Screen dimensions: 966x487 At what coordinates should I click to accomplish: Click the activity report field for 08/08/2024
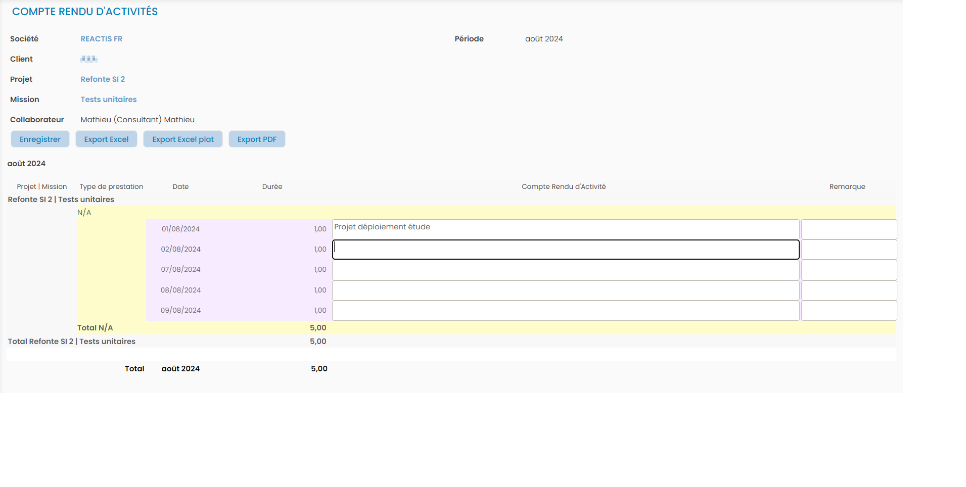(x=565, y=290)
